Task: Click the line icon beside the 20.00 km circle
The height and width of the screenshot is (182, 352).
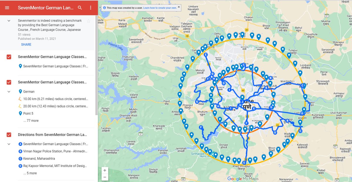Action: [20, 106]
